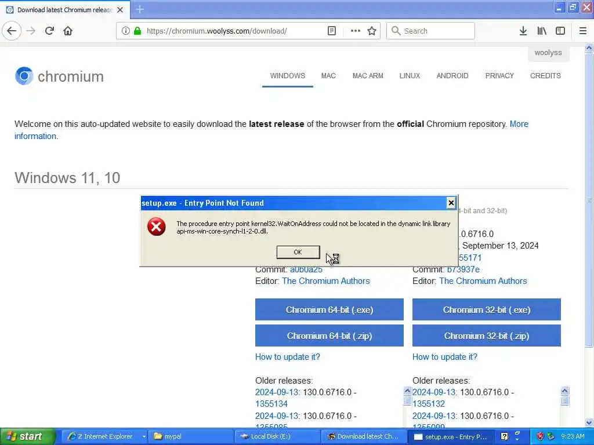Show the sidebar panel icon

coord(560,31)
